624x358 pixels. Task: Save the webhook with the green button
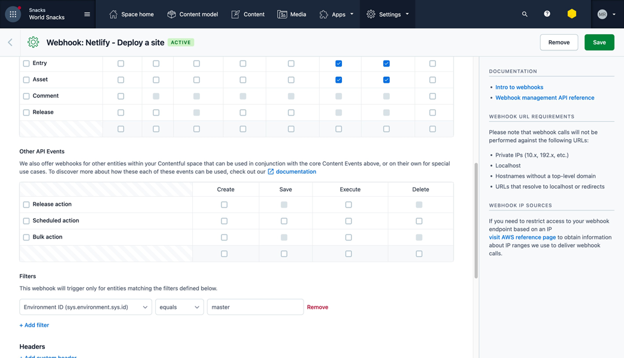click(599, 42)
